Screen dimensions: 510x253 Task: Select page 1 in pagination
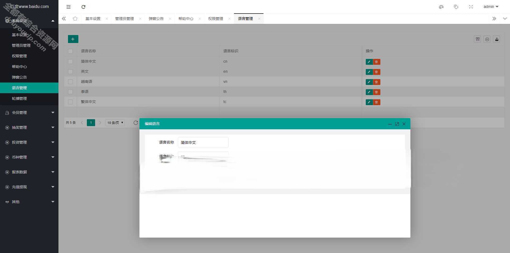point(91,123)
